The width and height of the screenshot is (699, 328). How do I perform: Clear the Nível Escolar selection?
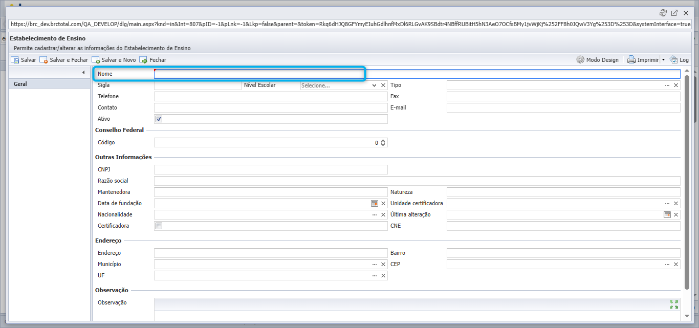pos(383,85)
